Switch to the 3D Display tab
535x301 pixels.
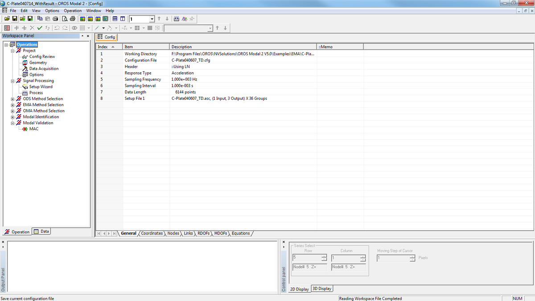tap(322, 289)
